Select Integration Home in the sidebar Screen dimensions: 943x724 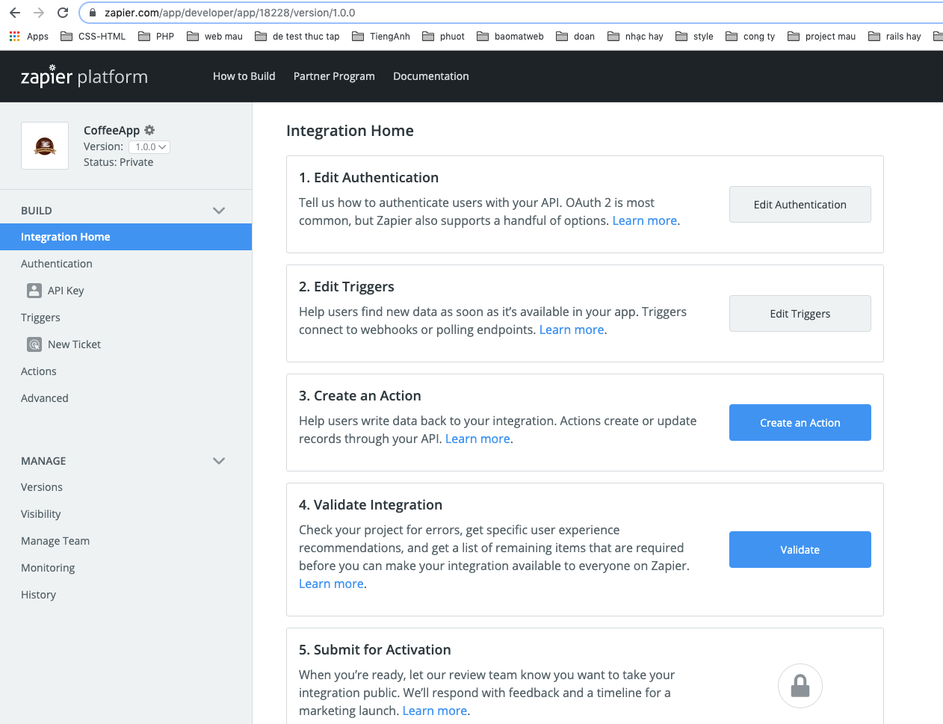click(x=66, y=237)
